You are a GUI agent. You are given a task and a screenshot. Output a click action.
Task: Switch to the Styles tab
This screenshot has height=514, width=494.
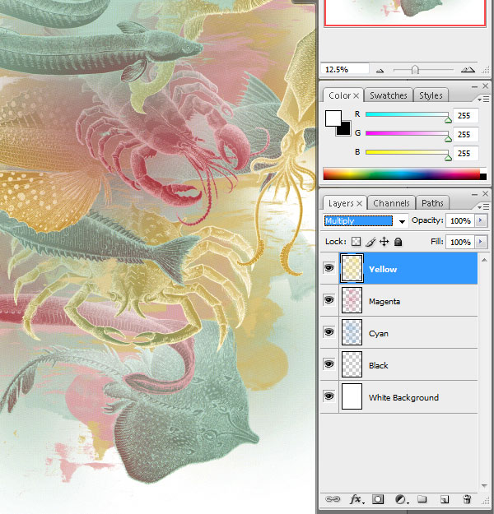tap(431, 95)
